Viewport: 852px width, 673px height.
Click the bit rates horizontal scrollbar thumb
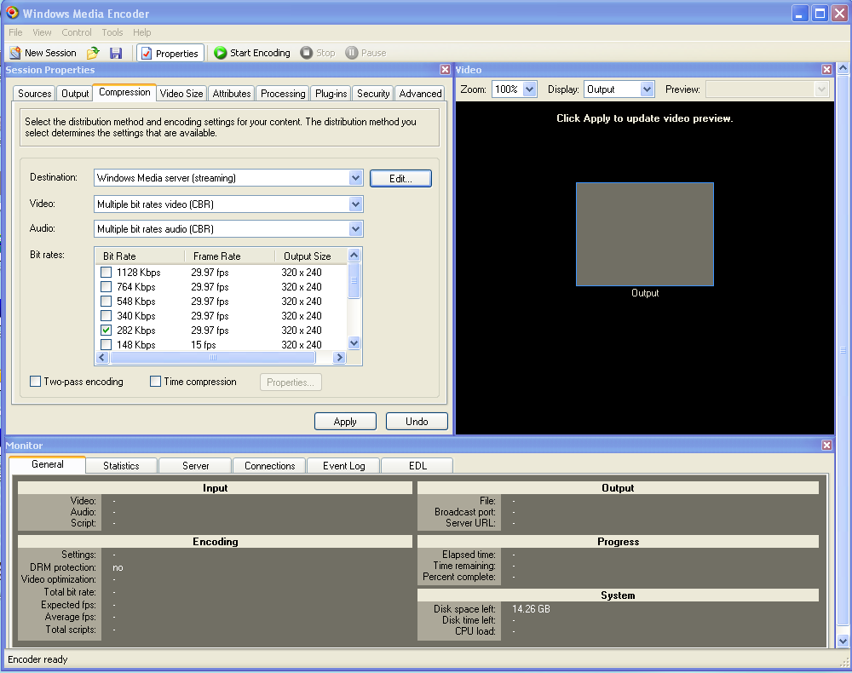(x=212, y=358)
